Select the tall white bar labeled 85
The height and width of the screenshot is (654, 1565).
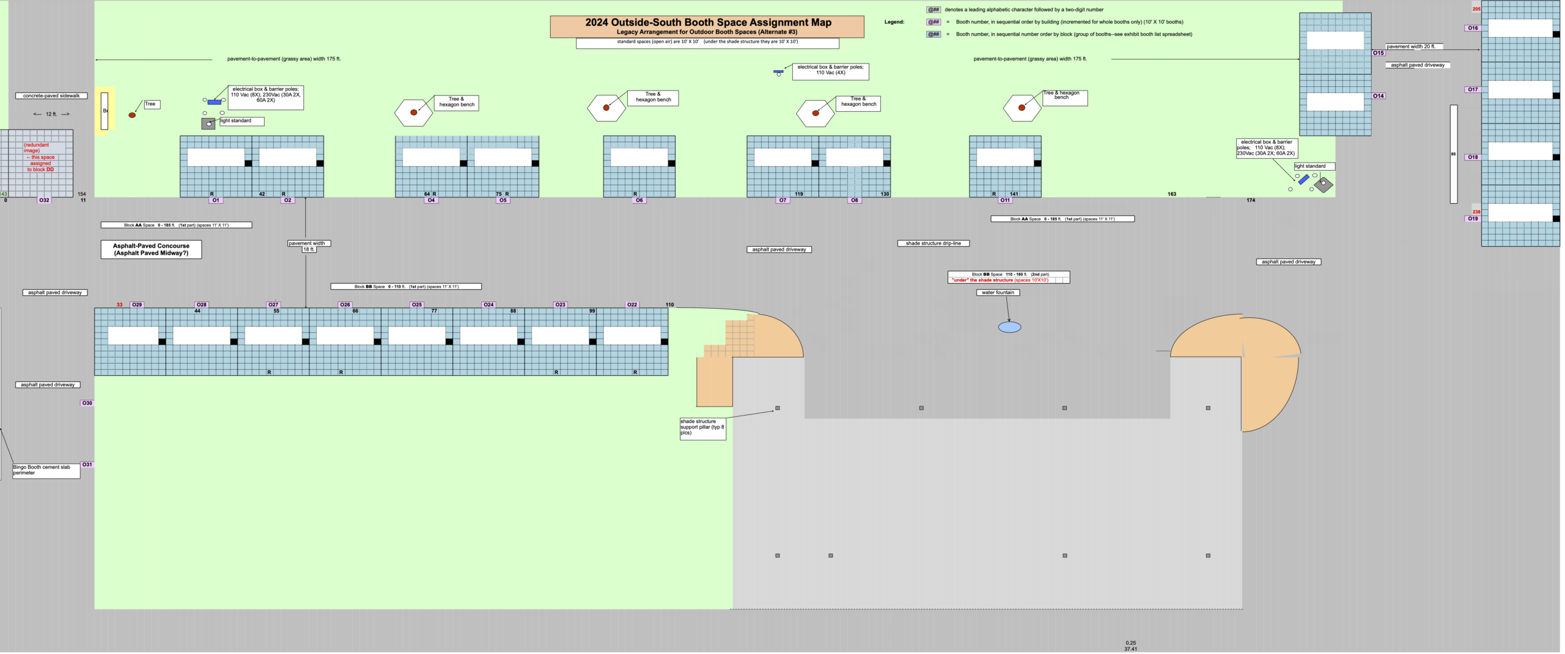coord(1454,154)
